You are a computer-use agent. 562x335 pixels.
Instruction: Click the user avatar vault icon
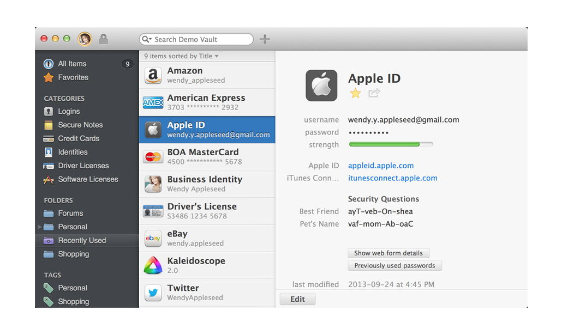point(85,39)
